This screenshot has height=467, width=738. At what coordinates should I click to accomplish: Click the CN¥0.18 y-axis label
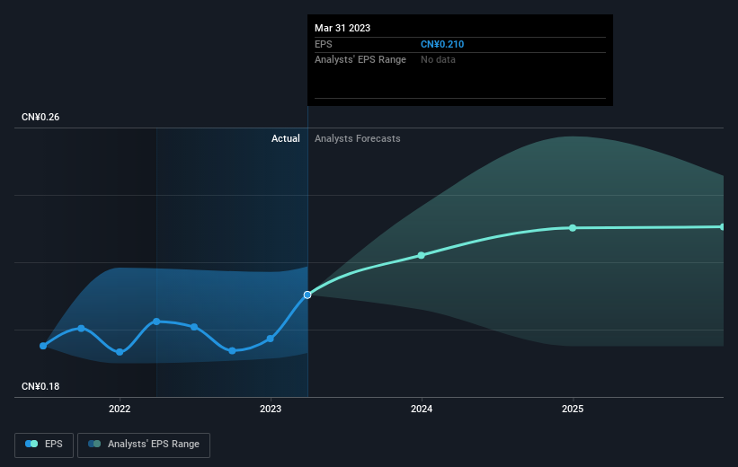pos(40,386)
